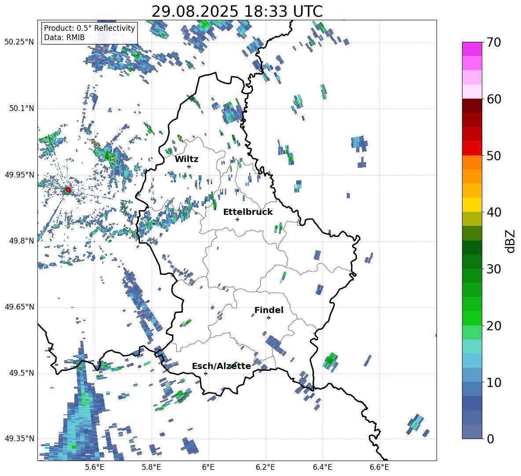The height and width of the screenshot is (476, 521).
Task: Click the red radar site marker
Action: [x=68, y=190]
